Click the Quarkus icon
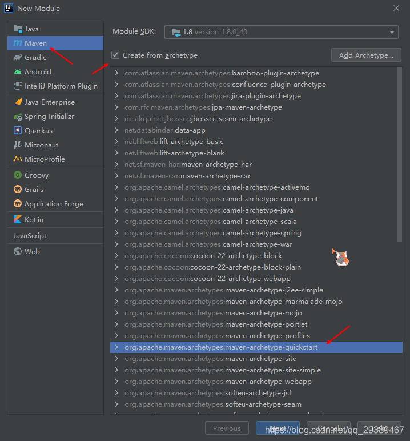Viewport: 410px width, 441px height. [x=18, y=130]
